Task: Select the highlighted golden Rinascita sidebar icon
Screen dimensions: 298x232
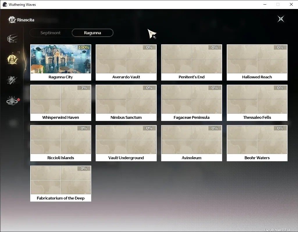Action: (x=12, y=59)
